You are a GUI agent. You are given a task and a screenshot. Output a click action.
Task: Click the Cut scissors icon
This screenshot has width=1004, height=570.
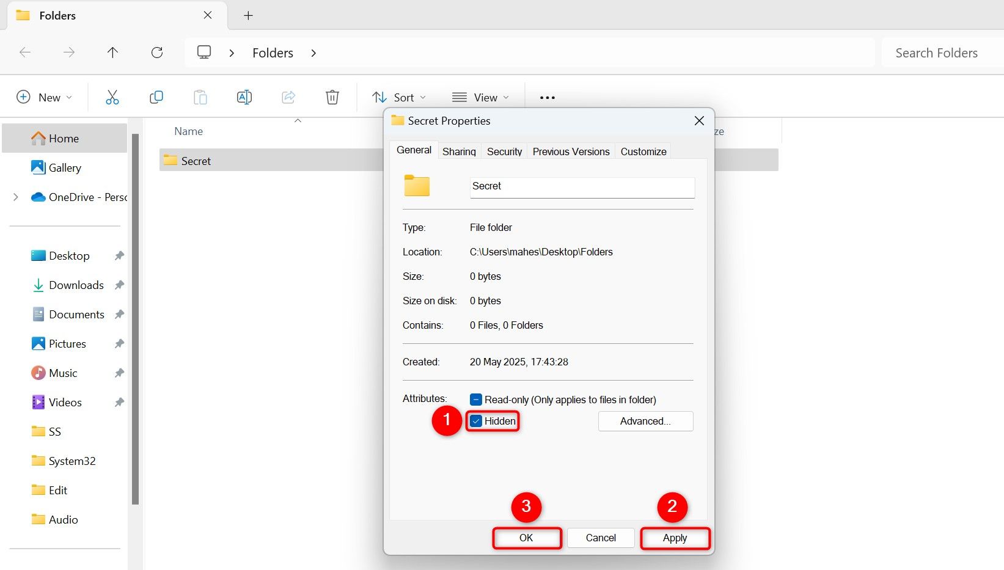(112, 97)
